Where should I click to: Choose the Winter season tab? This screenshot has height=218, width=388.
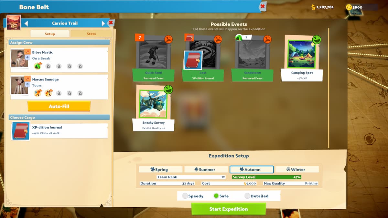(297, 170)
